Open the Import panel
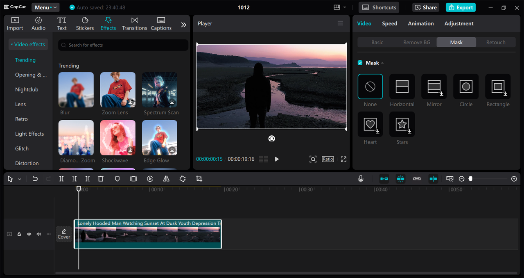This screenshot has width=524, height=278. [15, 24]
